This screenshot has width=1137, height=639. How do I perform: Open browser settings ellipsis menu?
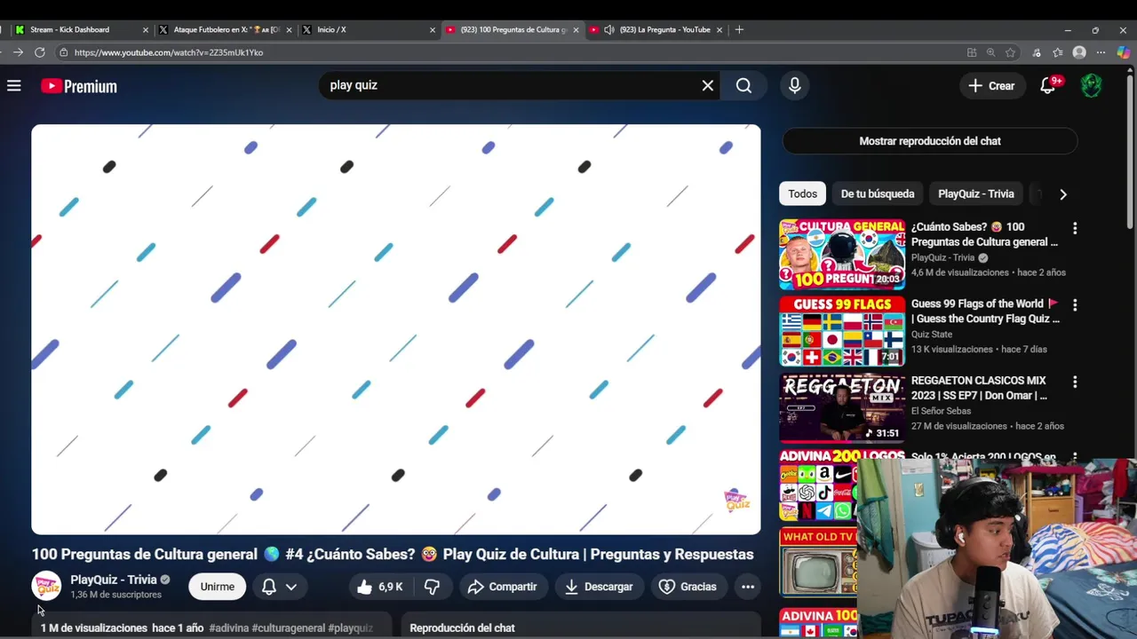(1101, 52)
